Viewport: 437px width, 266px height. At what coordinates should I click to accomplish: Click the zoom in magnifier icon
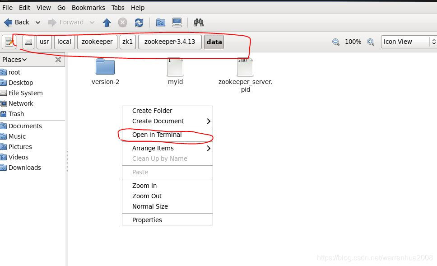click(x=371, y=42)
